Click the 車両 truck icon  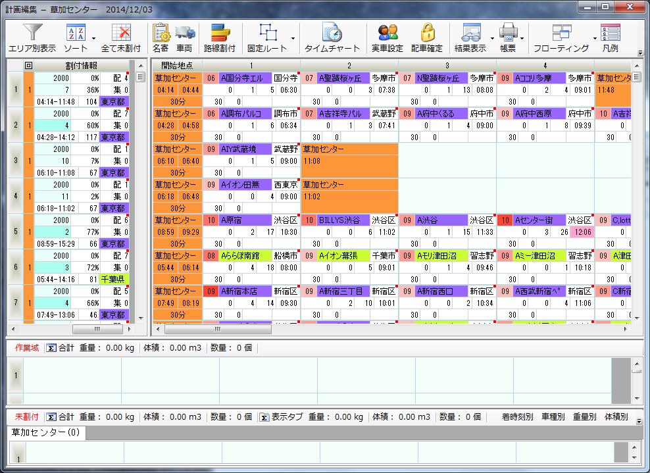click(x=185, y=33)
